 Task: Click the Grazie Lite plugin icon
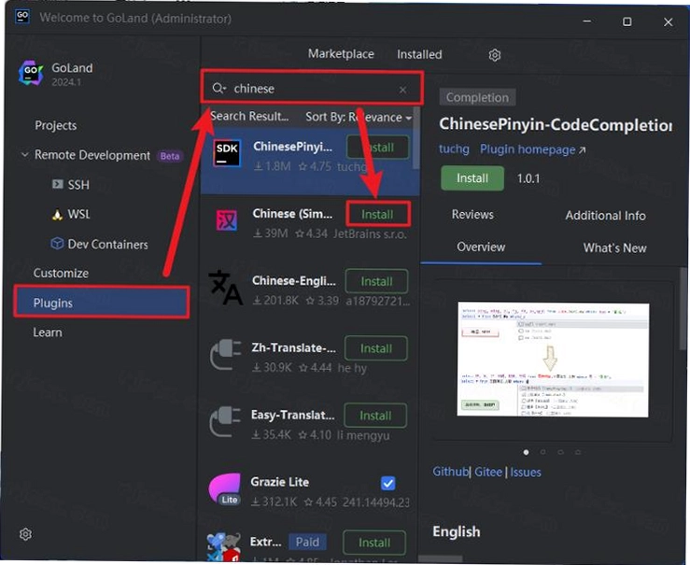(225, 488)
